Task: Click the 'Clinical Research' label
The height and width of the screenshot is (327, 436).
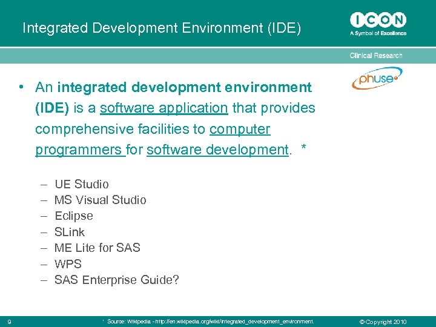Action: click(375, 56)
